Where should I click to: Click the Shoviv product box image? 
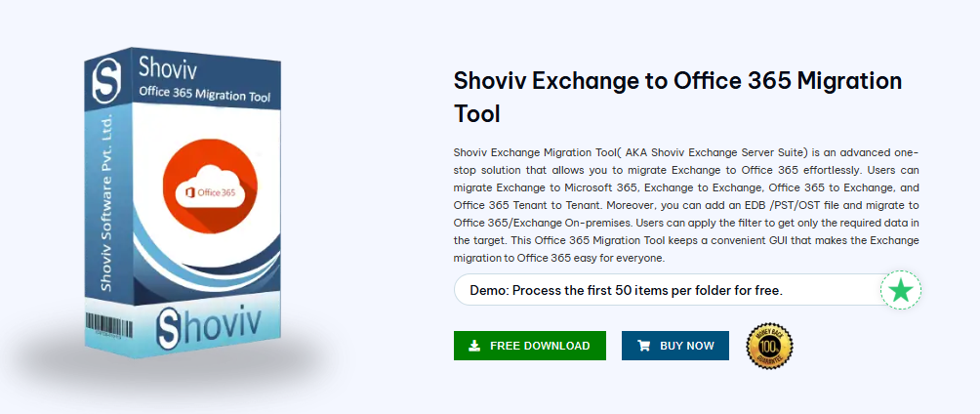pyautogui.click(x=183, y=203)
